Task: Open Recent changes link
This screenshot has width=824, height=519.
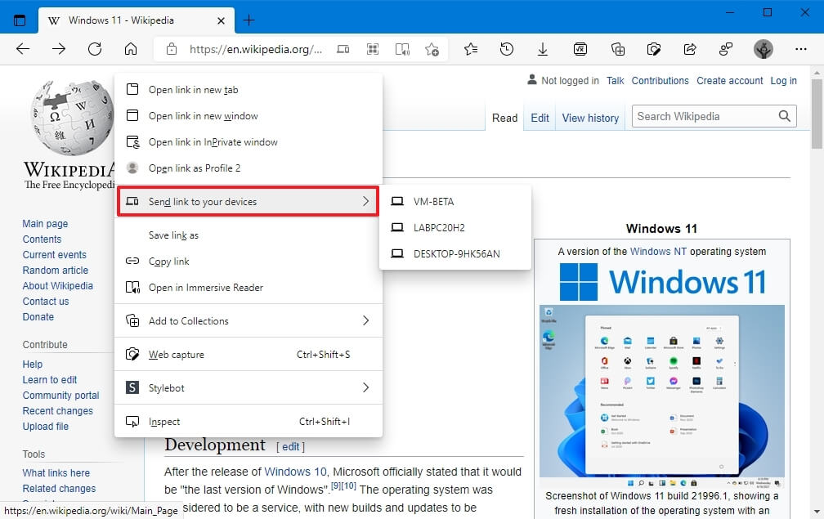Action: click(58, 411)
